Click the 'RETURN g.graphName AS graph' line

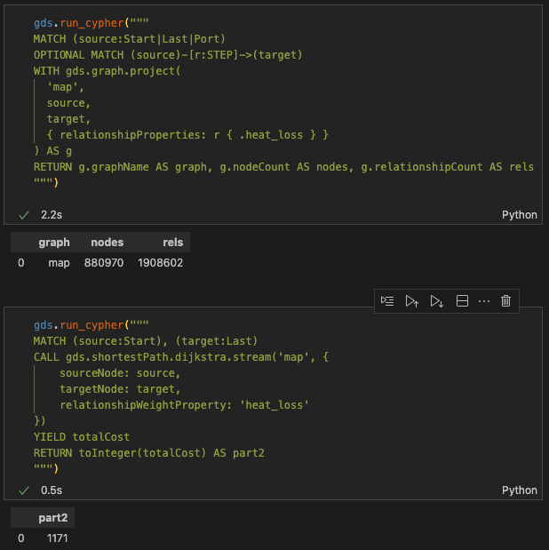pos(283,167)
